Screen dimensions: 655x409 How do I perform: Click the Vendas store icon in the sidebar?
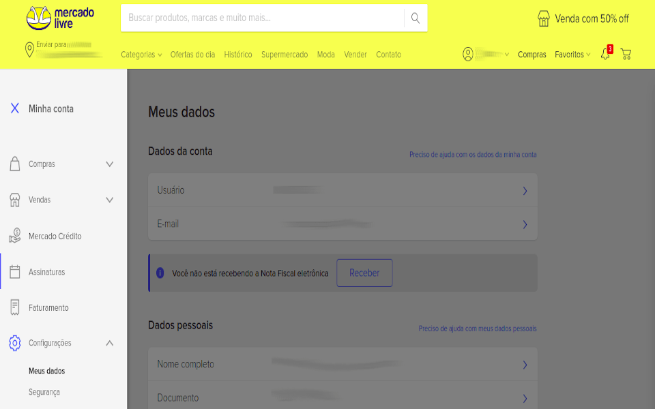tap(14, 200)
